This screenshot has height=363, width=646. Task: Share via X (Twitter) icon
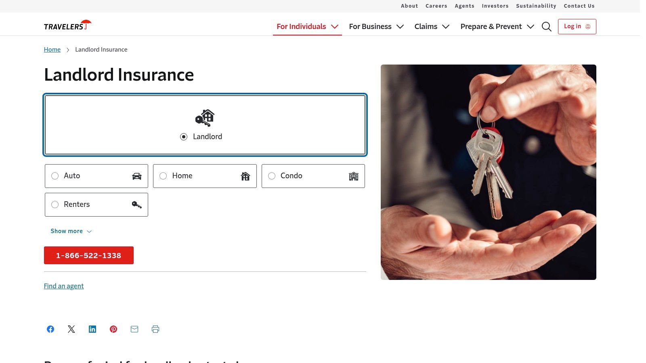[x=71, y=329]
